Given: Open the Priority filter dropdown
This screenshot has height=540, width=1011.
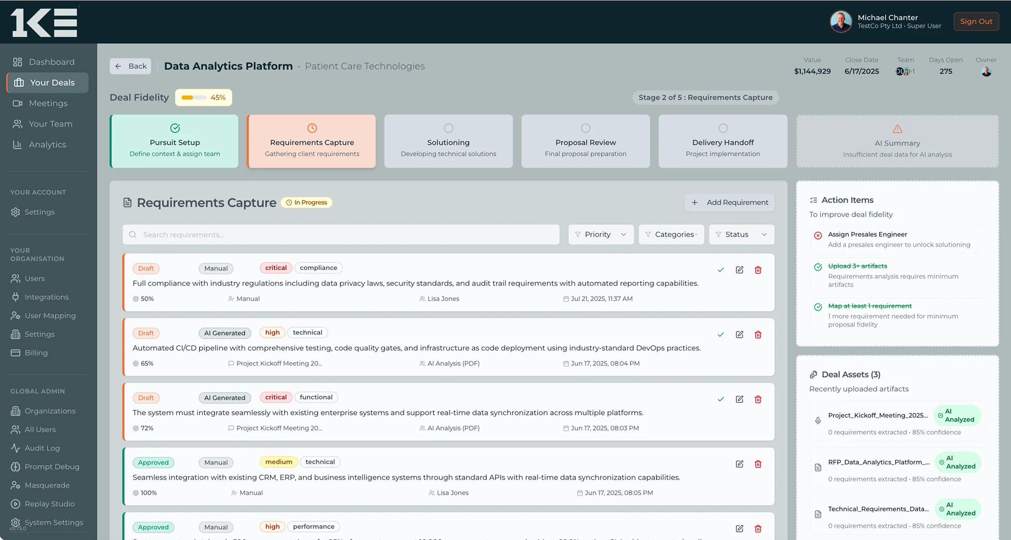Looking at the screenshot, I should click(x=601, y=234).
